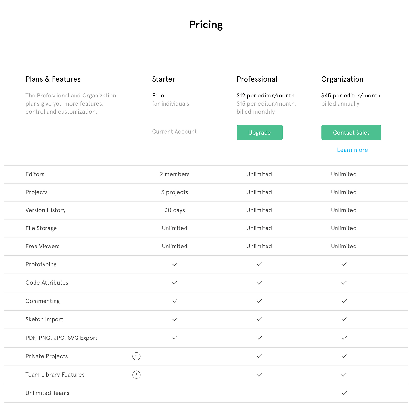This screenshot has width=413, height=403.
Task: Click the Upgrade button for Professional
Action: (x=260, y=132)
